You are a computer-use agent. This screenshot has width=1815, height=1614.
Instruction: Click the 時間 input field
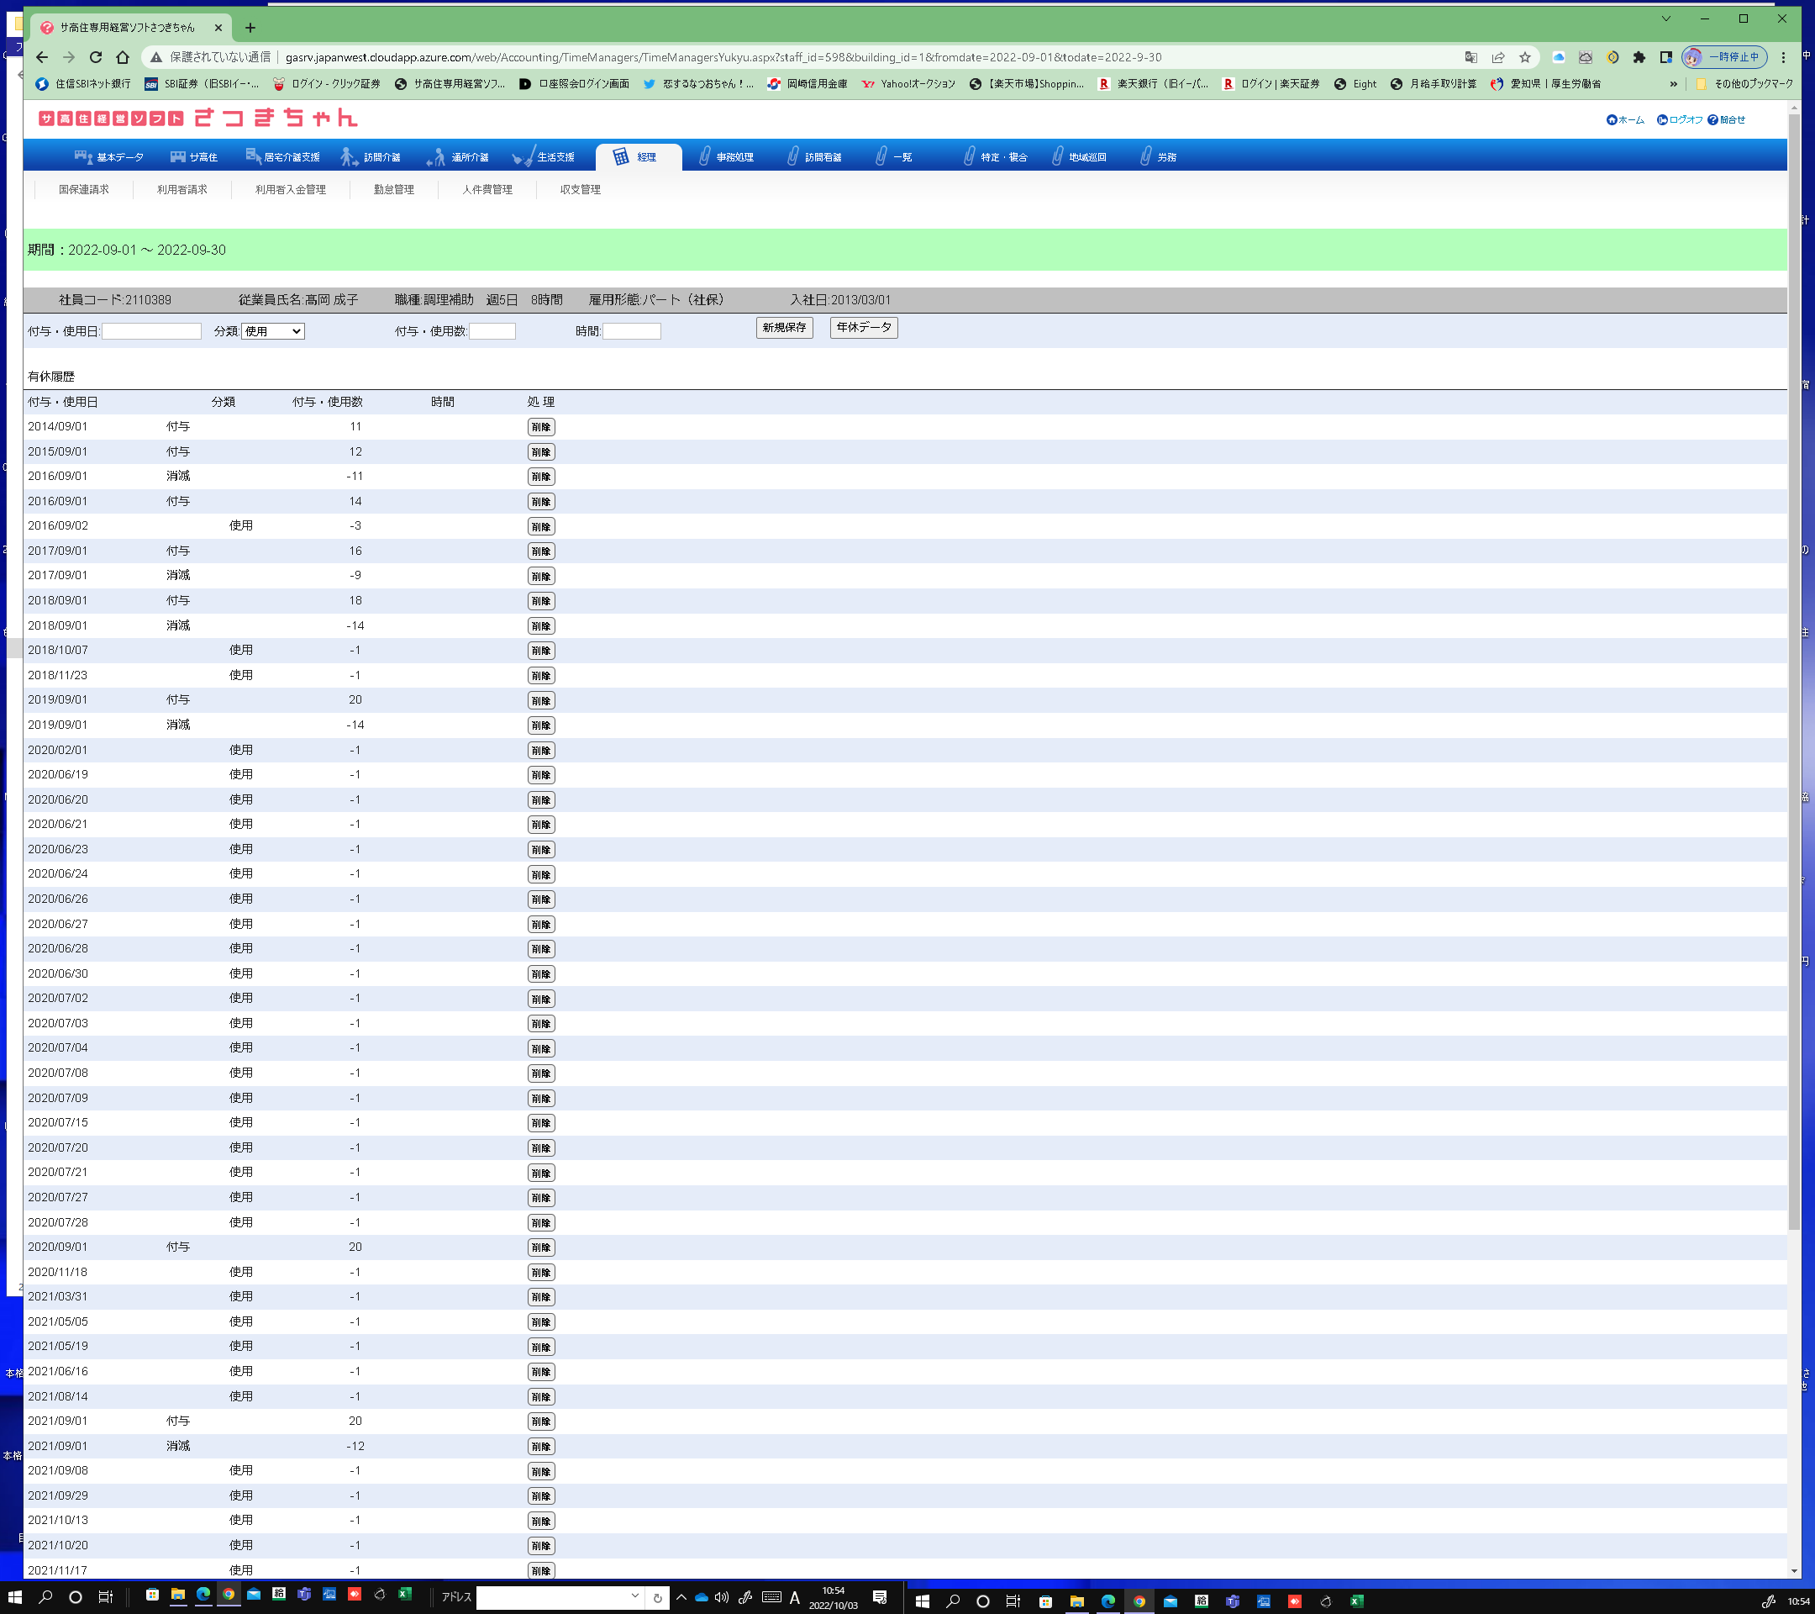tap(631, 331)
